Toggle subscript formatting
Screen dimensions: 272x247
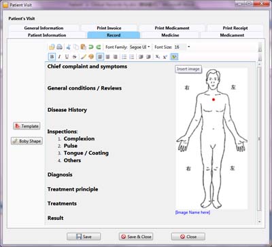coord(157,57)
